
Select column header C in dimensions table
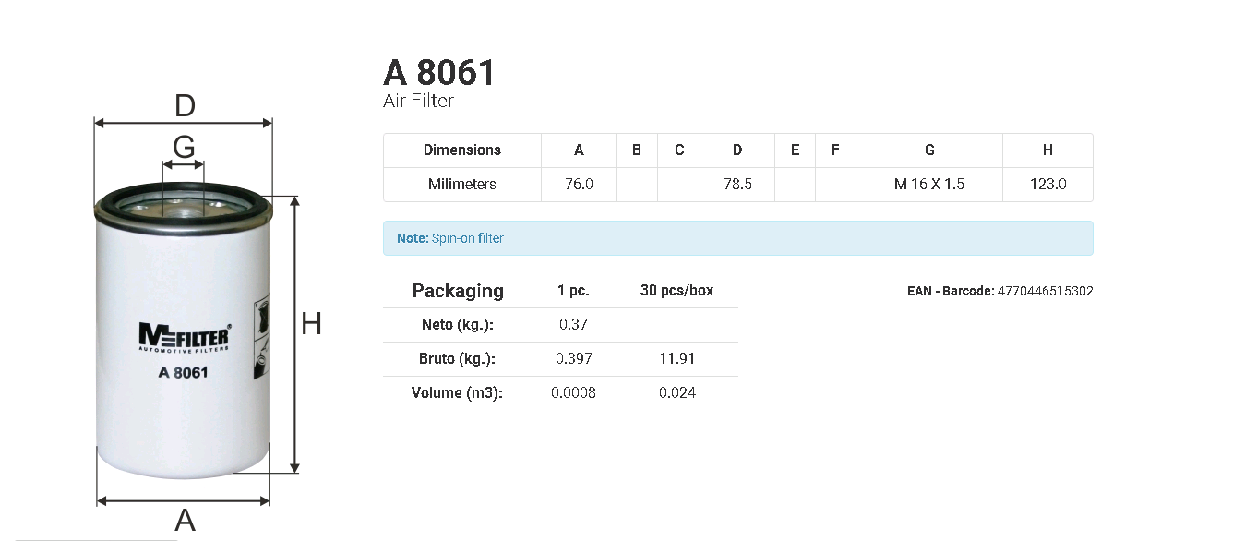pyautogui.click(x=679, y=150)
